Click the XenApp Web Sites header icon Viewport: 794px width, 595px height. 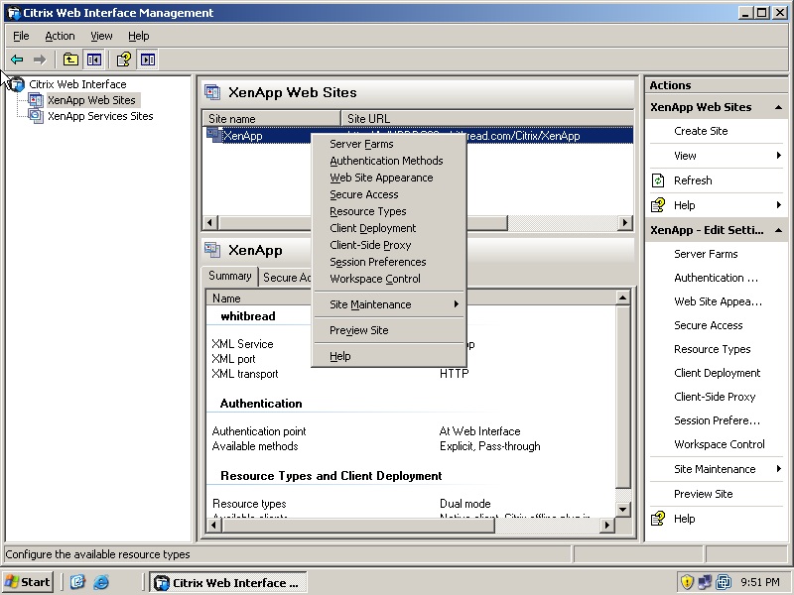pyautogui.click(x=212, y=92)
